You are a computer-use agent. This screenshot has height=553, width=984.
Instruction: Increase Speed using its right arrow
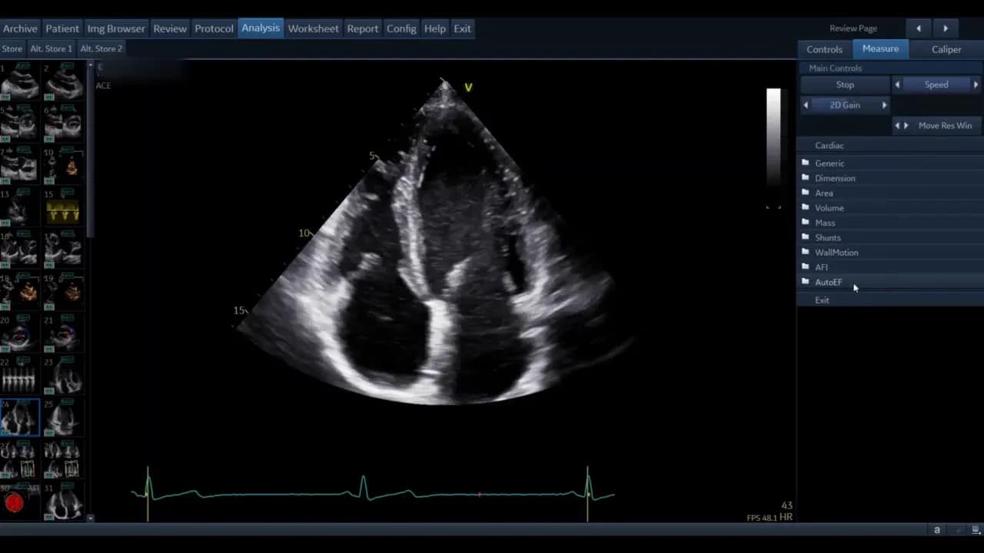(x=976, y=84)
